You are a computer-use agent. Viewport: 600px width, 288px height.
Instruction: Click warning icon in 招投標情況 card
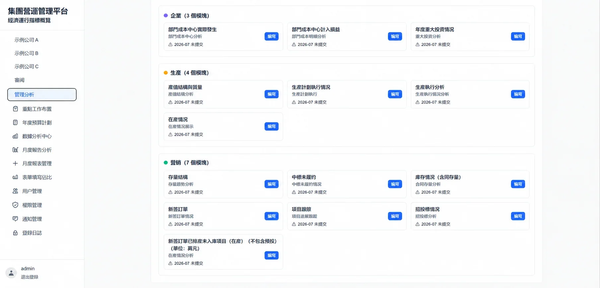coord(417,224)
